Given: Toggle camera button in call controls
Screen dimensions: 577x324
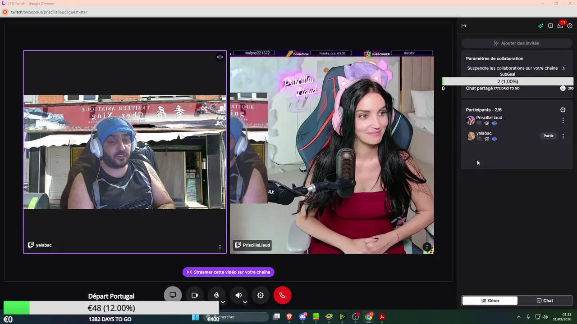Looking at the screenshot, I should point(195,295).
